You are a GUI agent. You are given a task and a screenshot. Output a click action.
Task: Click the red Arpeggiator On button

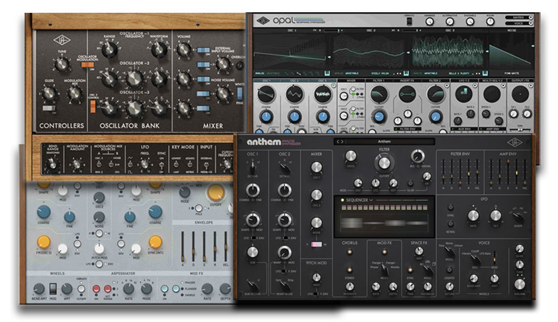click(x=96, y=289)
